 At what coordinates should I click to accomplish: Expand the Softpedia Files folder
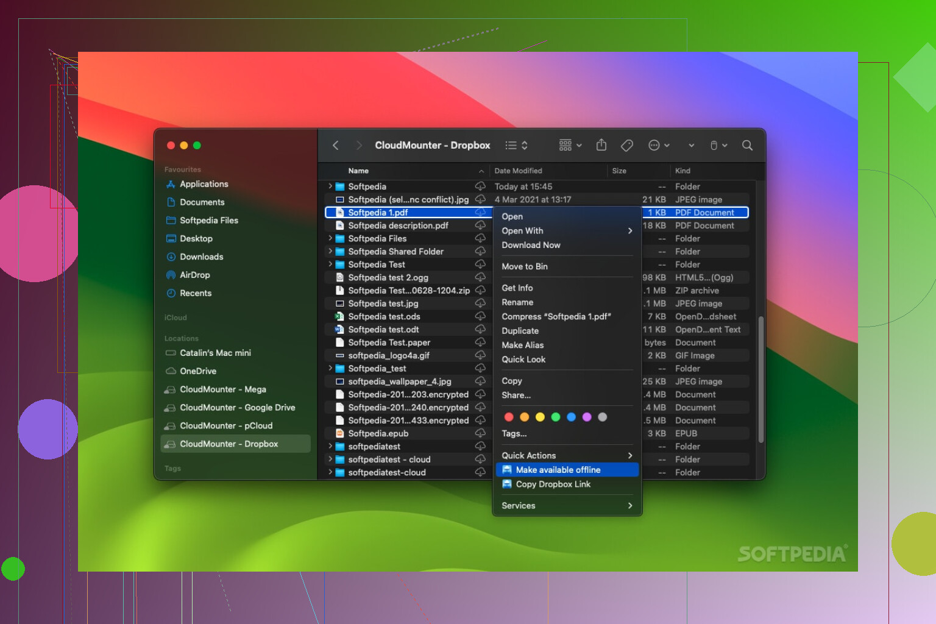click(x=330, y=238)
